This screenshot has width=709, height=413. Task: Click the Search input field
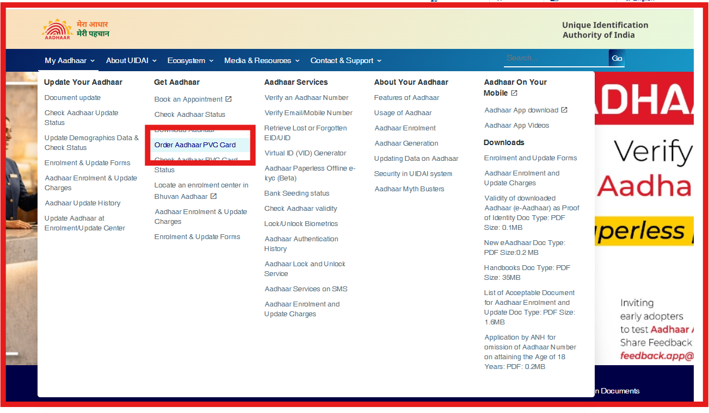coord(555,58)
